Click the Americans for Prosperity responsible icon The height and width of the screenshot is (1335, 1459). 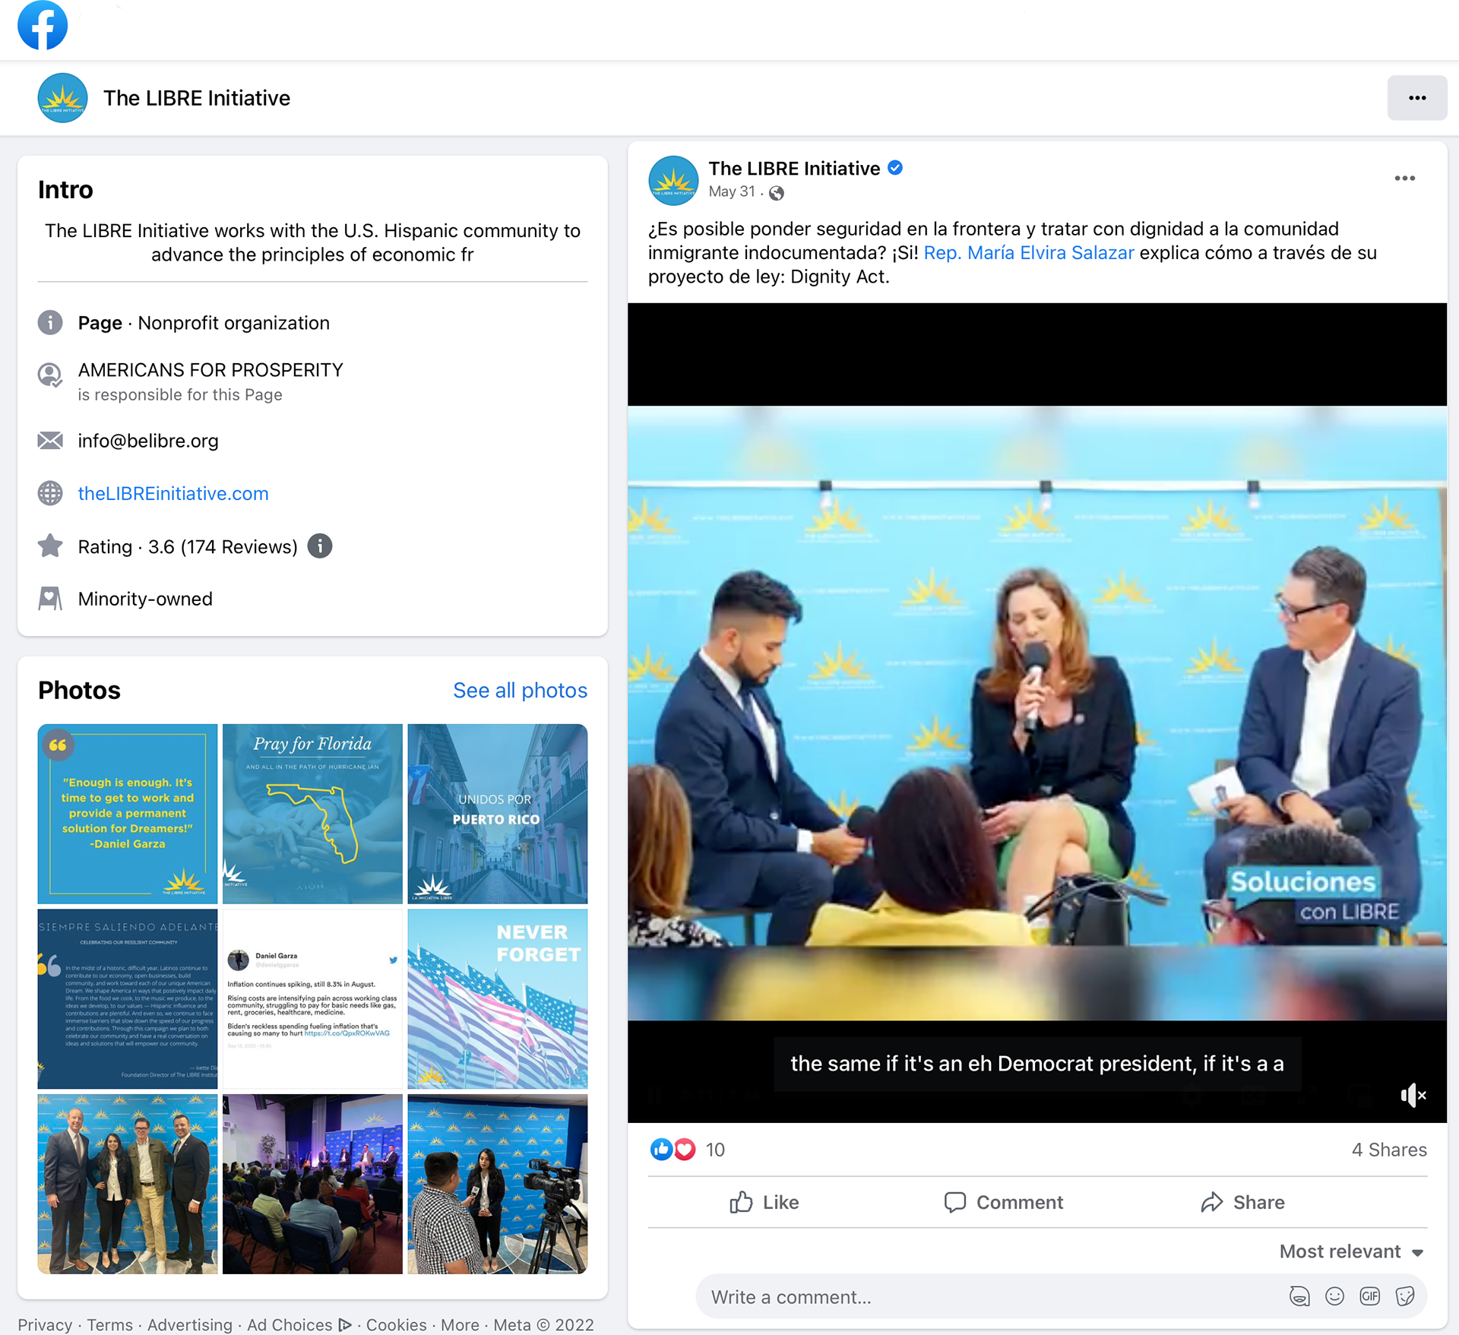[50, 375]
